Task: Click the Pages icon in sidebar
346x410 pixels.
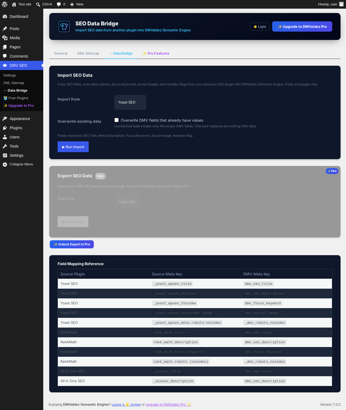Action: [x=5, y=47]
